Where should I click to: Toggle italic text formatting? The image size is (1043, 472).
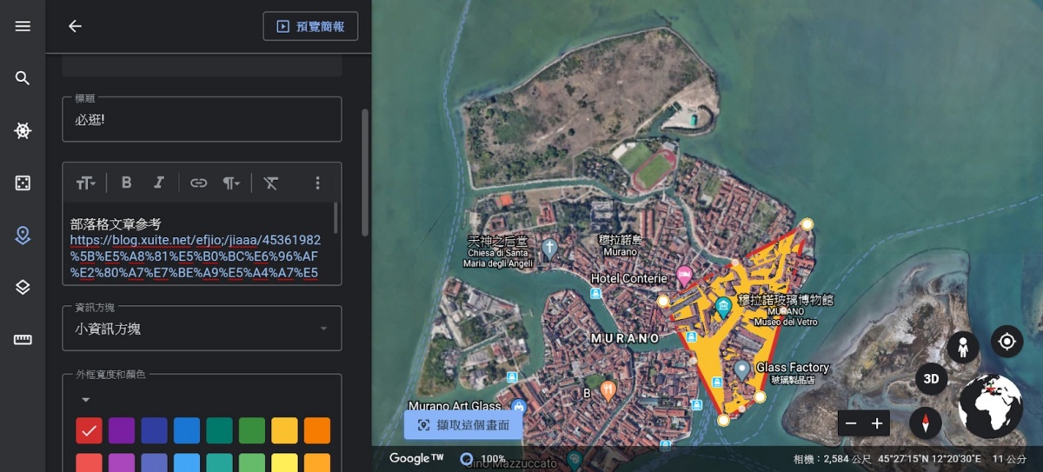(158, 183)
